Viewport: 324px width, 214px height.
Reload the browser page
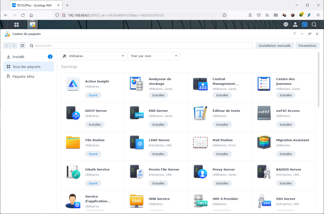[23, 15]
